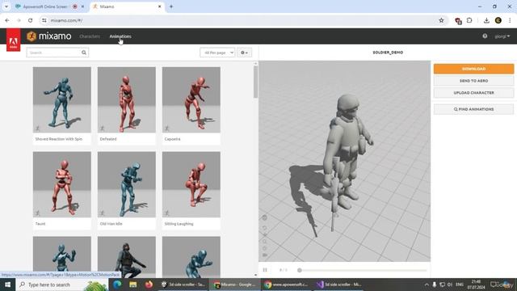The height and width of the screenshot is (291, 517).
Task: Move the animation timeline slider handle
Action: 300,270
